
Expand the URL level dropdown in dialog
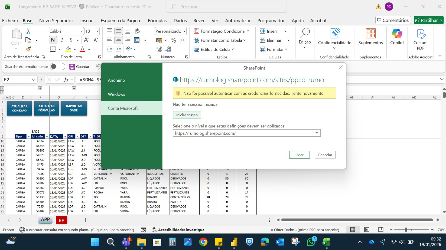point(317,133)
